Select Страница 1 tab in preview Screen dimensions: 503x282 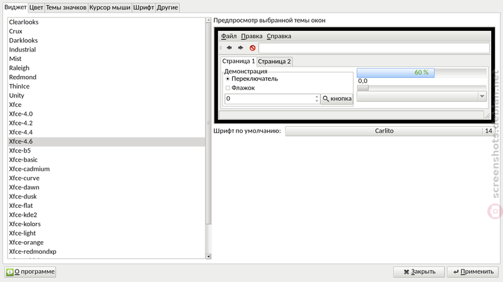[238, 61]
